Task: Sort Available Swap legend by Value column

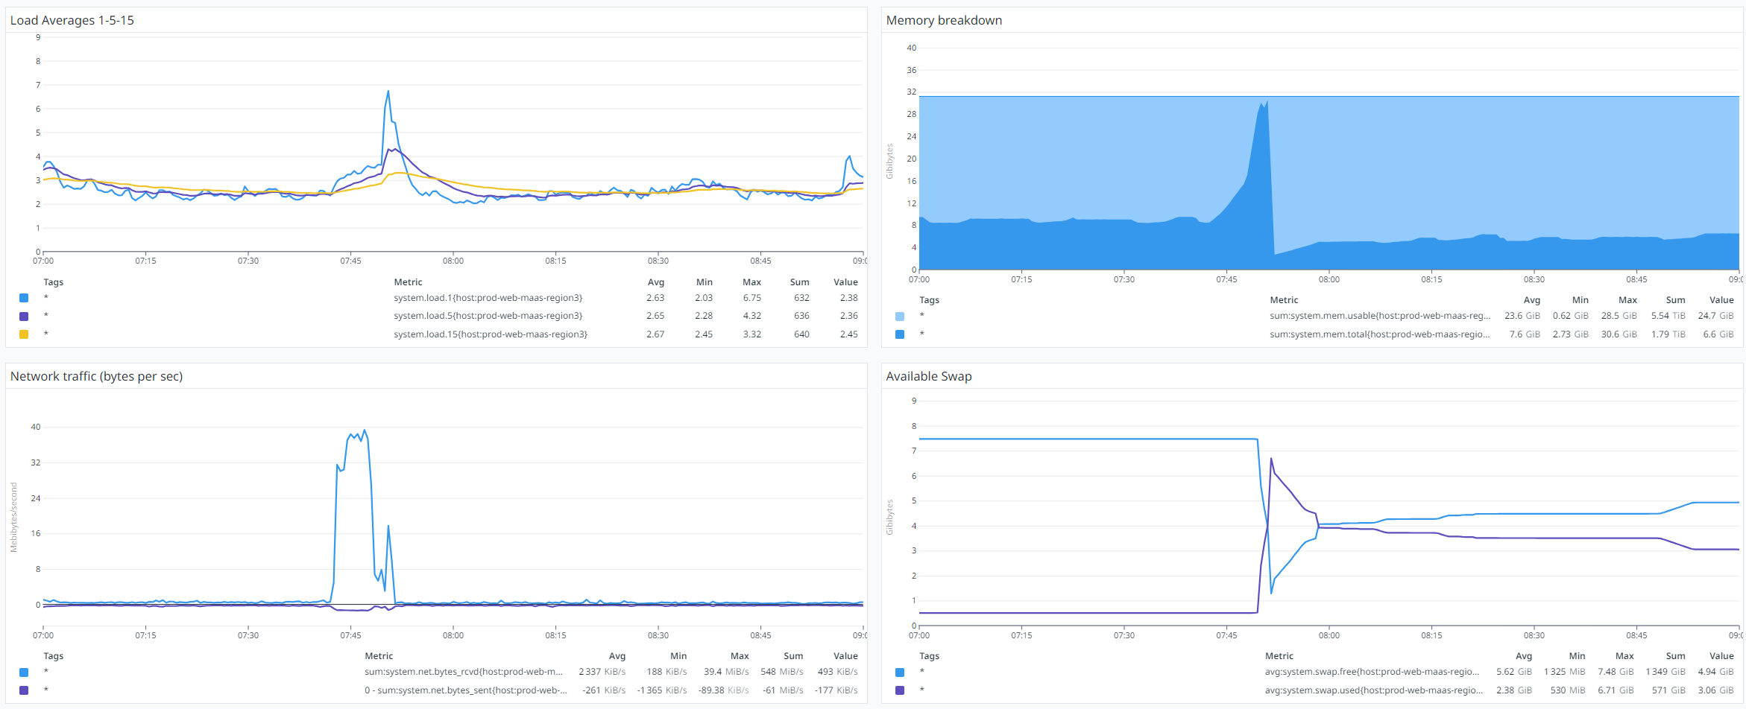Action: coord(1721,656)
